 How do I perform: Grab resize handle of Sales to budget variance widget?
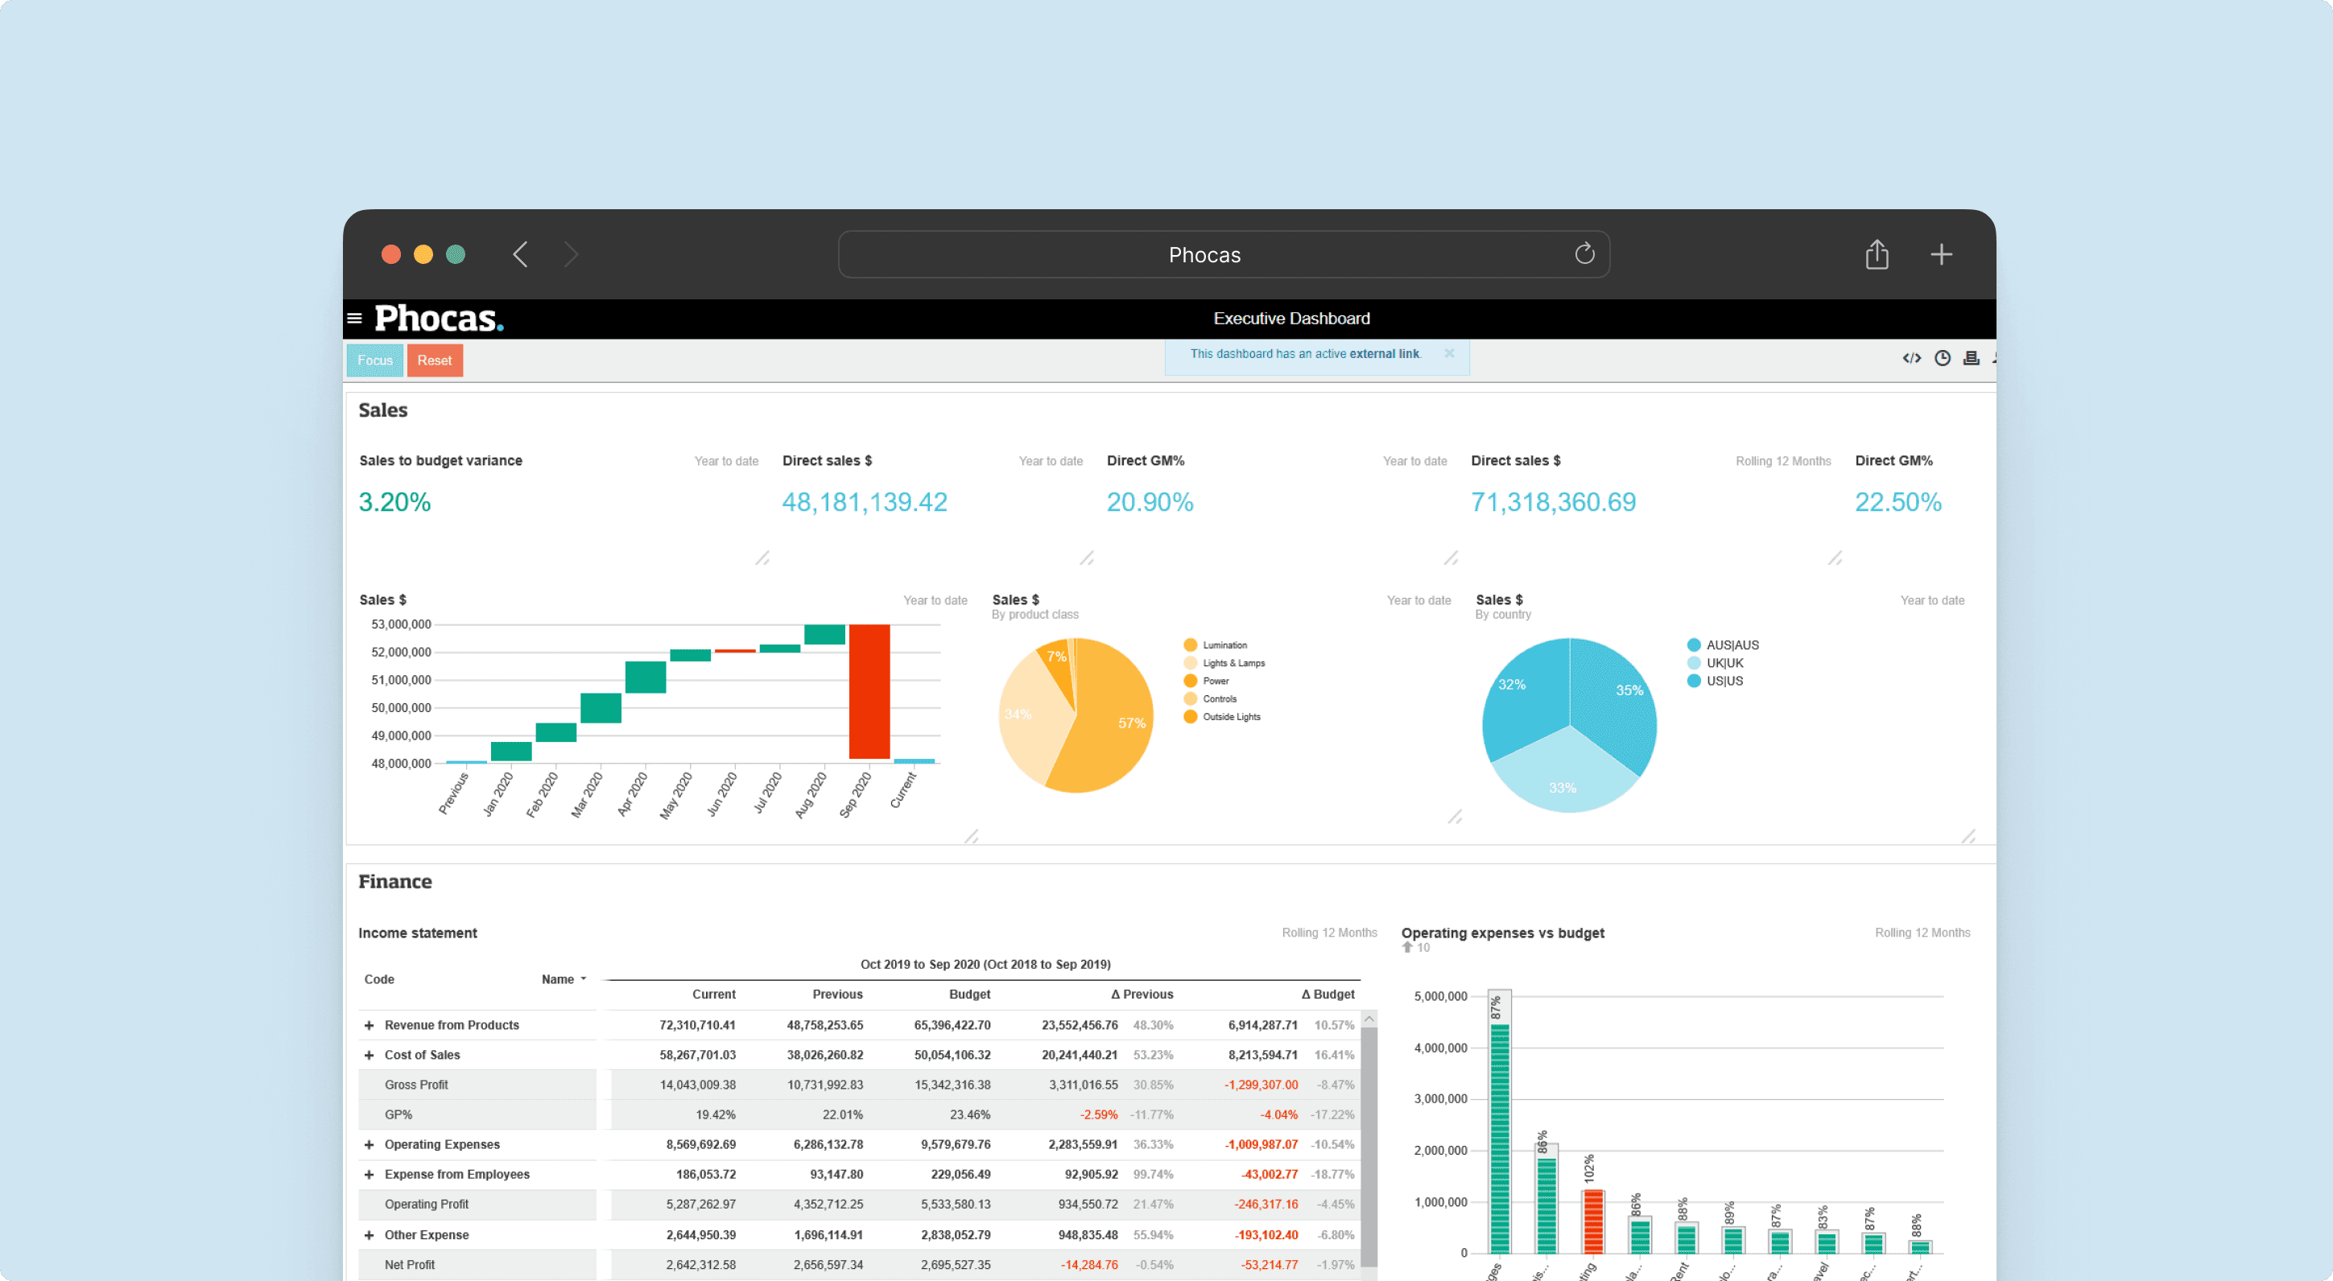762,558
